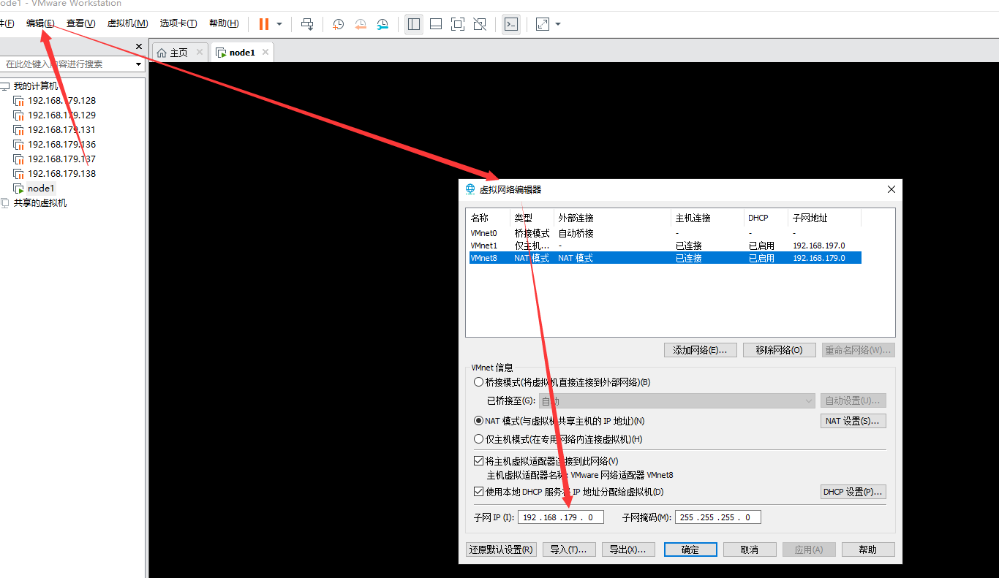The image size is (999, 578).
Task: Open the 虚拟机(M) menu
Action: tap(127, 23)
